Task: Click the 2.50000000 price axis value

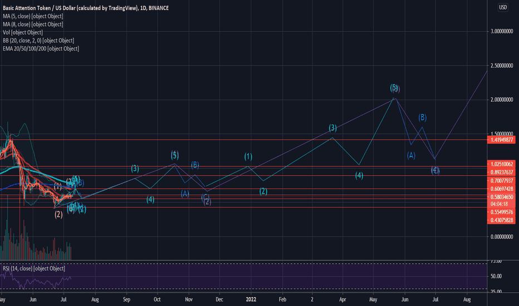Action: click(502, 66)
